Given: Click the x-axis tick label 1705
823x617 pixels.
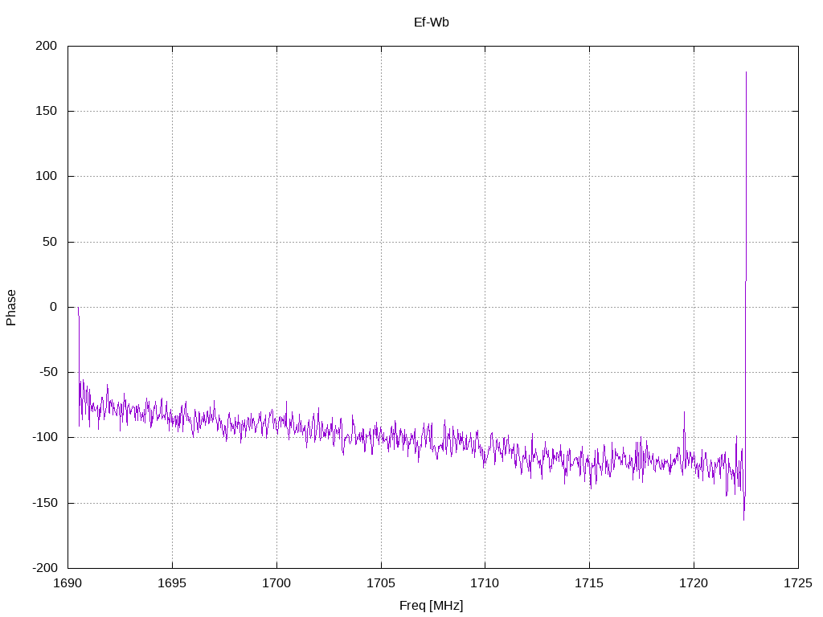Looking at the screenshot, I should click(x=381, y=583).
